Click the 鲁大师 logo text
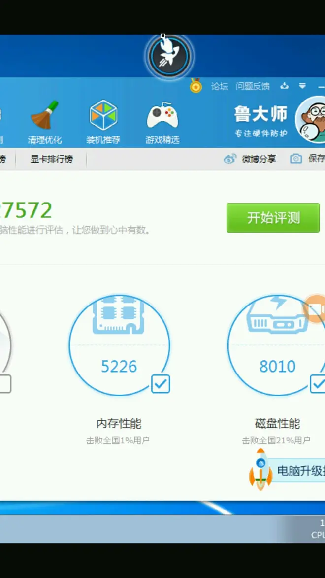Screen dimensions: 325x578 (x=260, y=114)
